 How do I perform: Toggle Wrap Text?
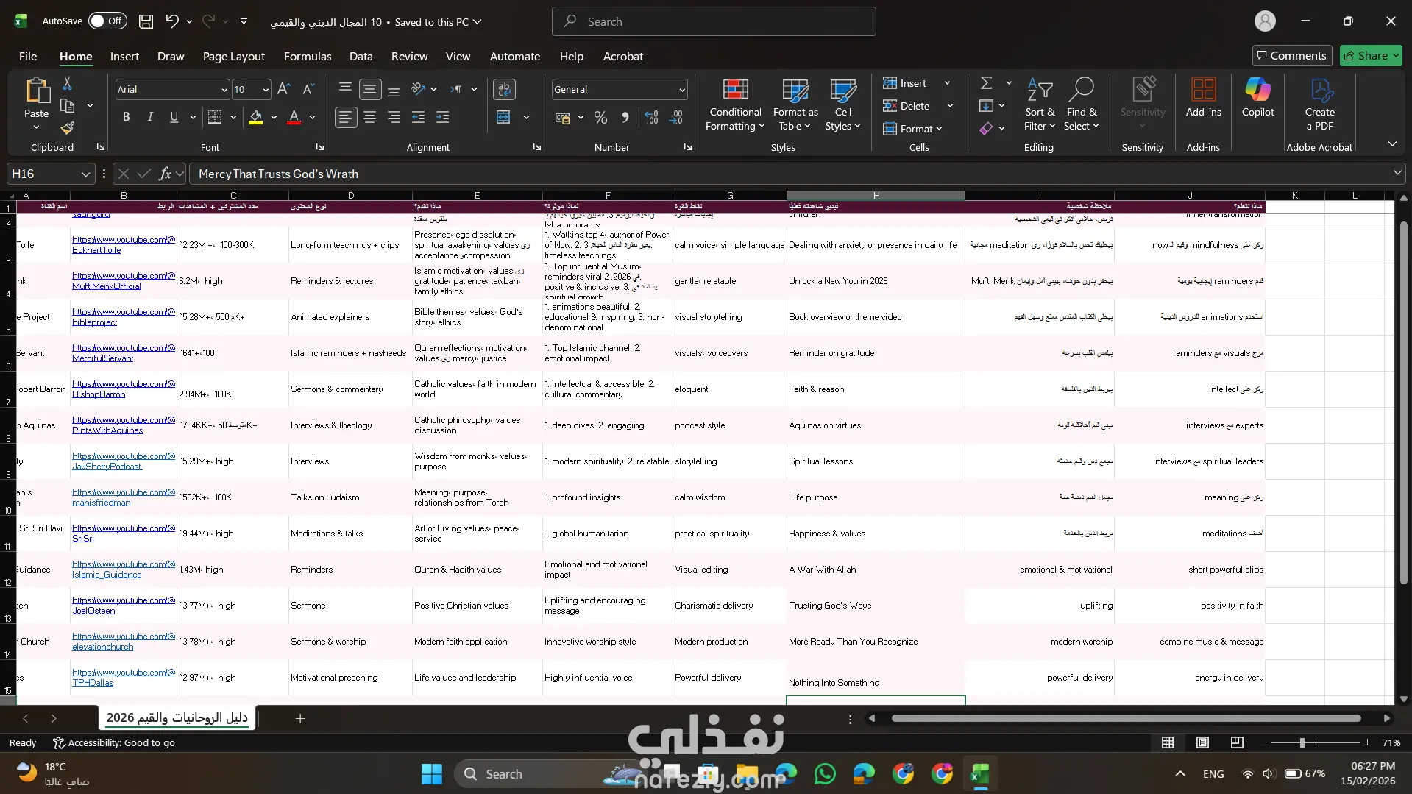pos(504,89)
